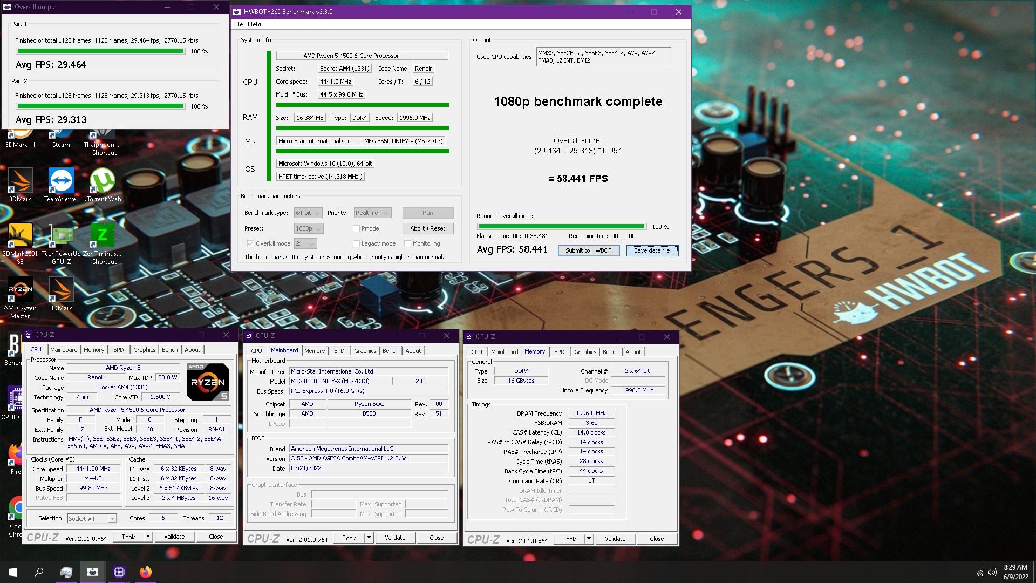
Task: Open the Overkill output window title icon
Action: 7,7
